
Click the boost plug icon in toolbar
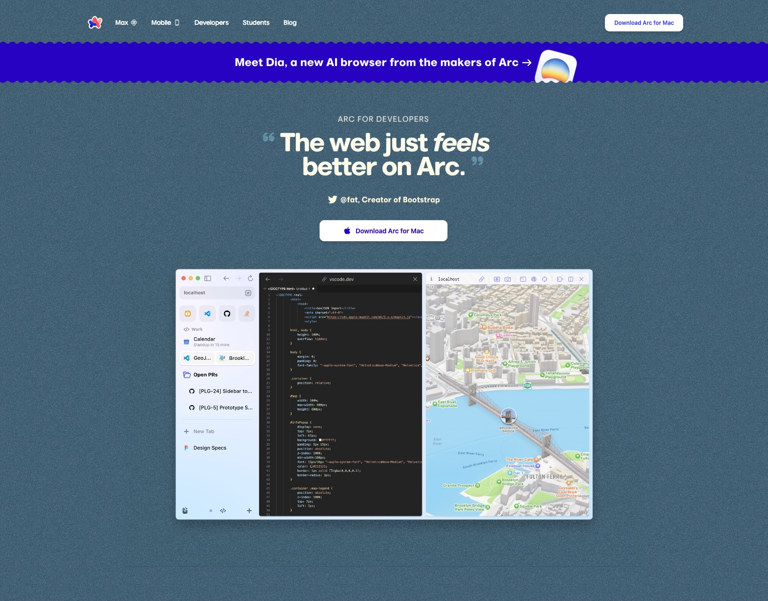pyautogui.click(x=559, y=279)
